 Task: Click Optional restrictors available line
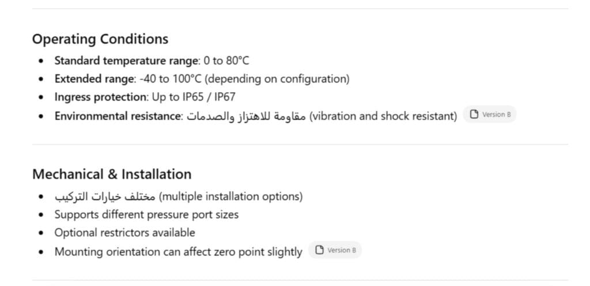tap(124, 233)
